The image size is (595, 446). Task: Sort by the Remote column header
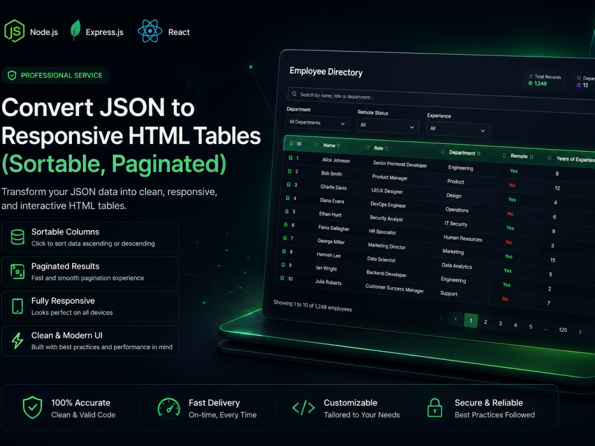tap(518, 156)
